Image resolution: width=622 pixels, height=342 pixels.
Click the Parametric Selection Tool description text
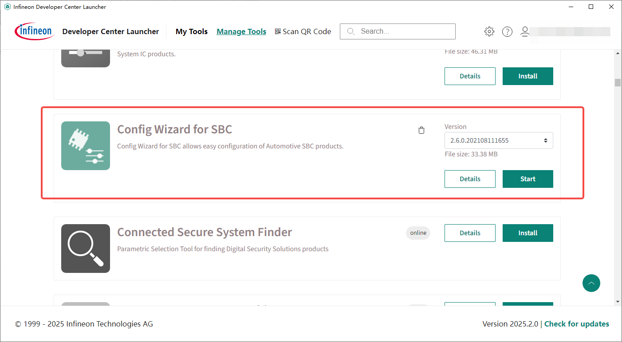click(x=223, y=249)
